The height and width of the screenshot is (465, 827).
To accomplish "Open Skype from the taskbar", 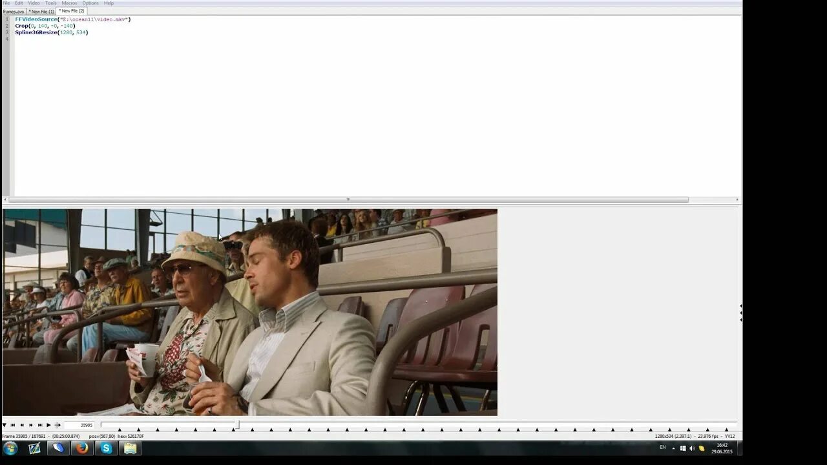I will click(x=106, y=448).
